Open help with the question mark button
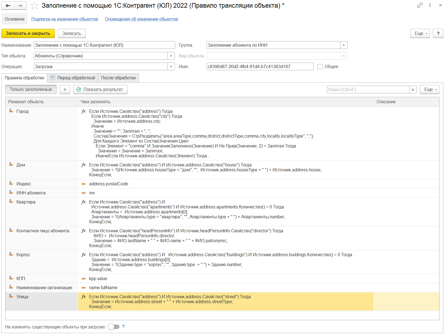Viewport: 445px width, 335px height. (438, 33)
